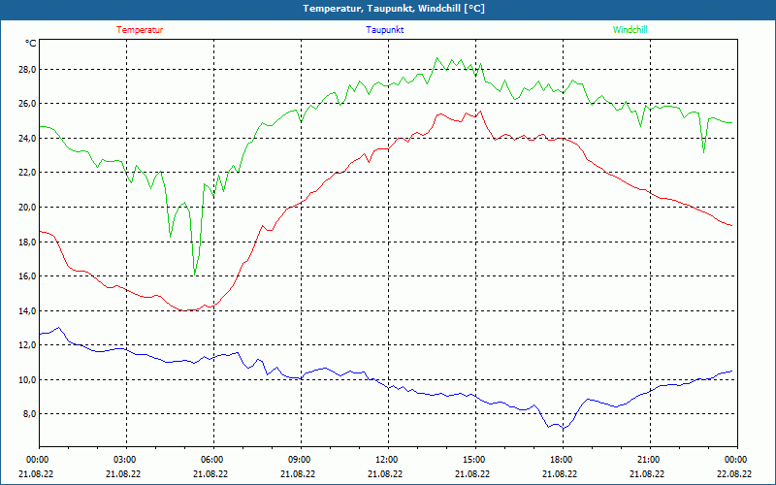
Task: Click the '18,0' y-axis value
Action: 27,242
